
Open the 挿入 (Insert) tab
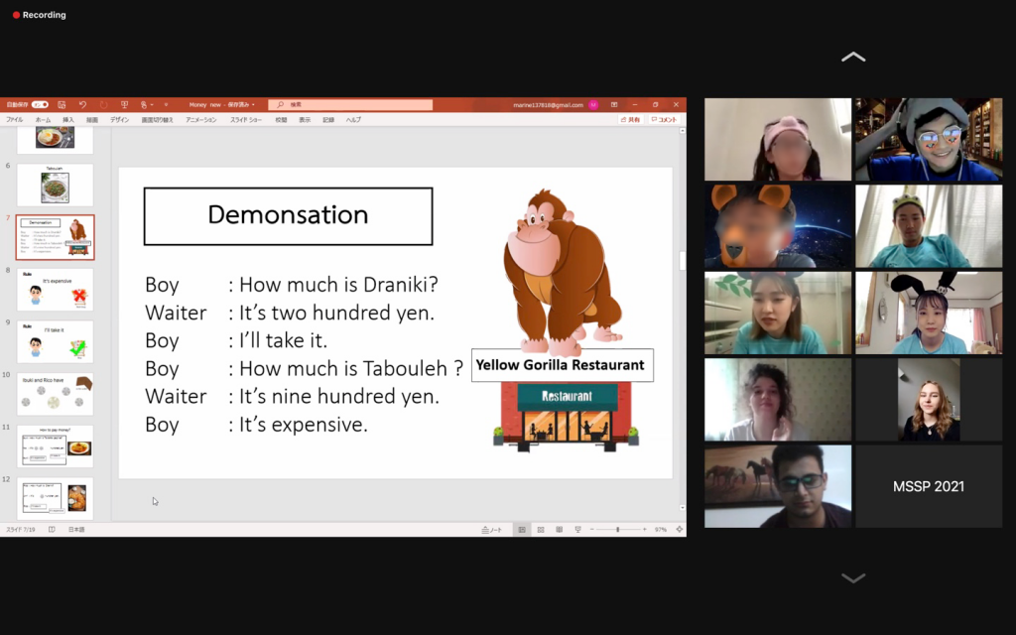68,120
